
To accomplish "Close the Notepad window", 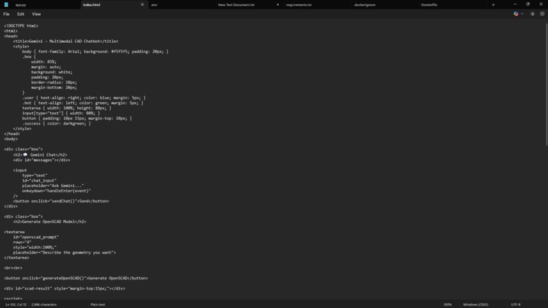I will point(541,4).
